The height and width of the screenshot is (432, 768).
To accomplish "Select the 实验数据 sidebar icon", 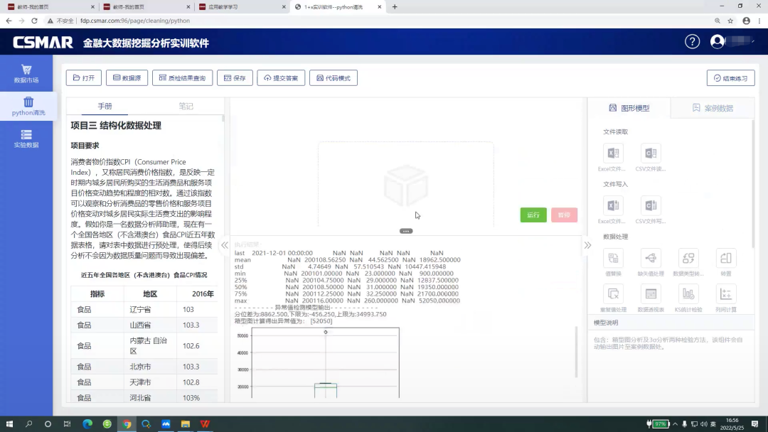I will 26,138.
